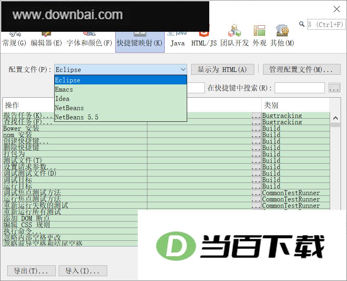347x281 pixels.
Task: Focus the Ctrl+F filter search field
Action: (326, 25)
